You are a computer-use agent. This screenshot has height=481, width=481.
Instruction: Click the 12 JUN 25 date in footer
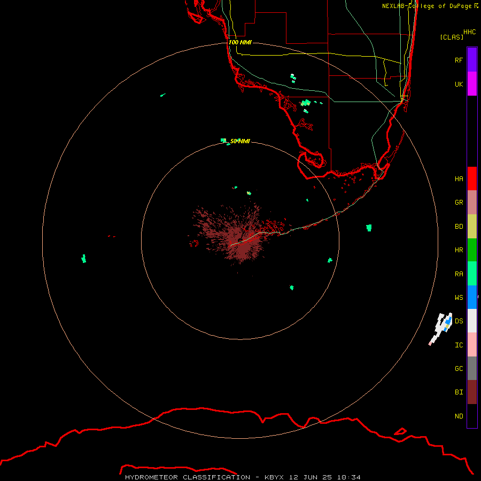(x=311, y=477)
